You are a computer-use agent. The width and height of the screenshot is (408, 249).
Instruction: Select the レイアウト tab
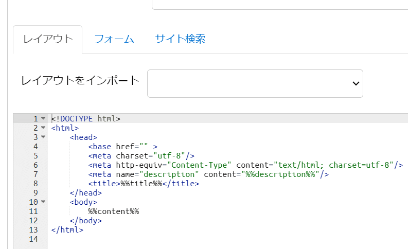pyautogui.click(x=48, y=39)
